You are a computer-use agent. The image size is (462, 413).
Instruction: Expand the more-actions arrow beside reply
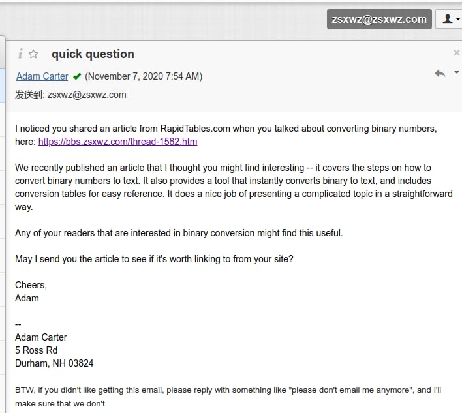click(456, 72)
